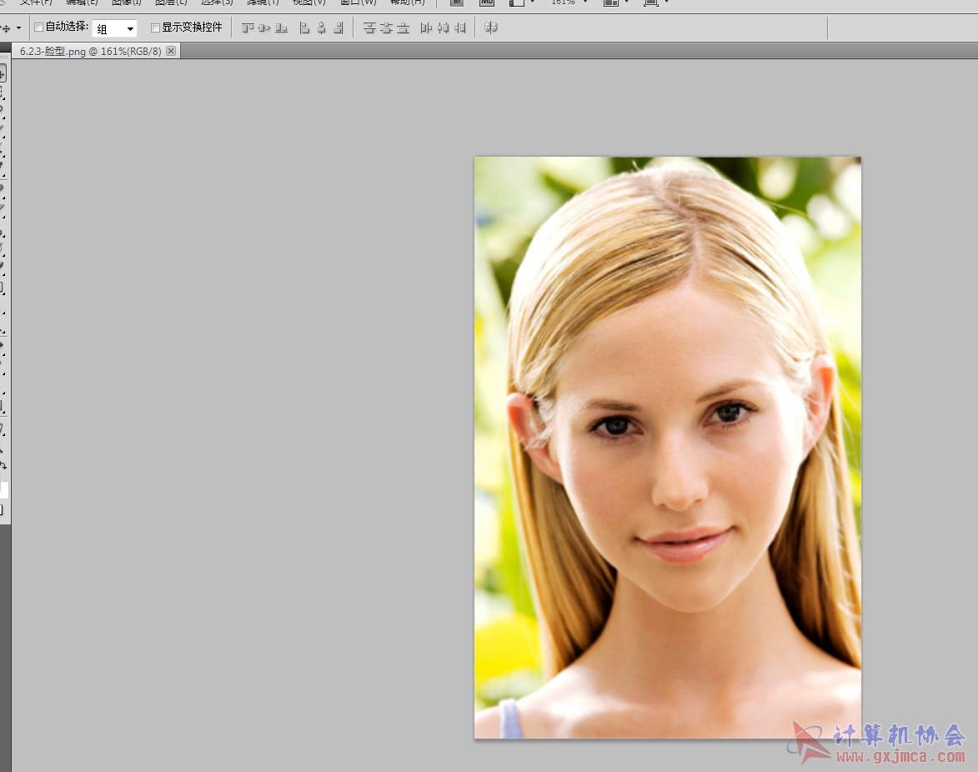Distribute left edges of layers
This screenshot has width=978, height=772.
pos(426,28)
